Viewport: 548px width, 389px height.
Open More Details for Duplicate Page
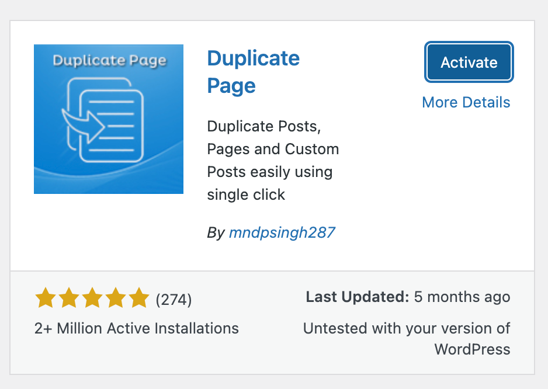pos(466,102)
